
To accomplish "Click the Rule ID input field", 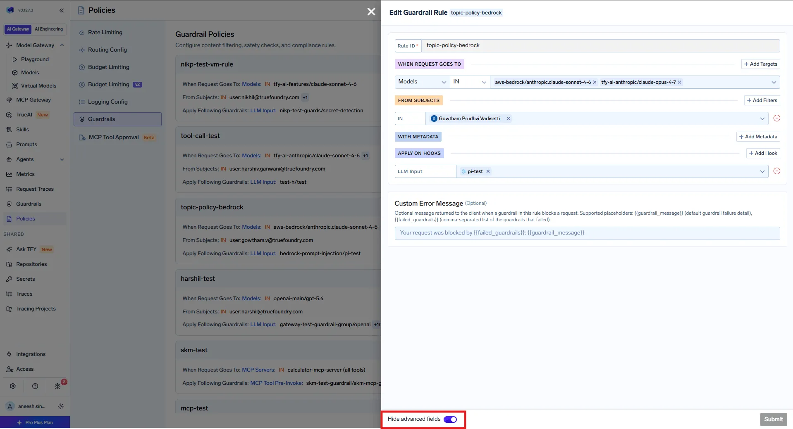I will tap(600, 46).
